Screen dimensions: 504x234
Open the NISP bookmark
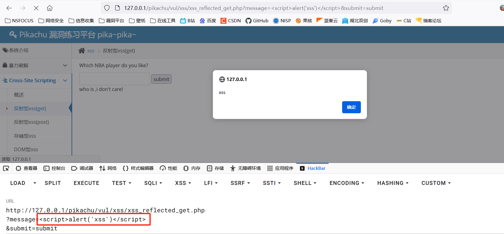point(282,20)
